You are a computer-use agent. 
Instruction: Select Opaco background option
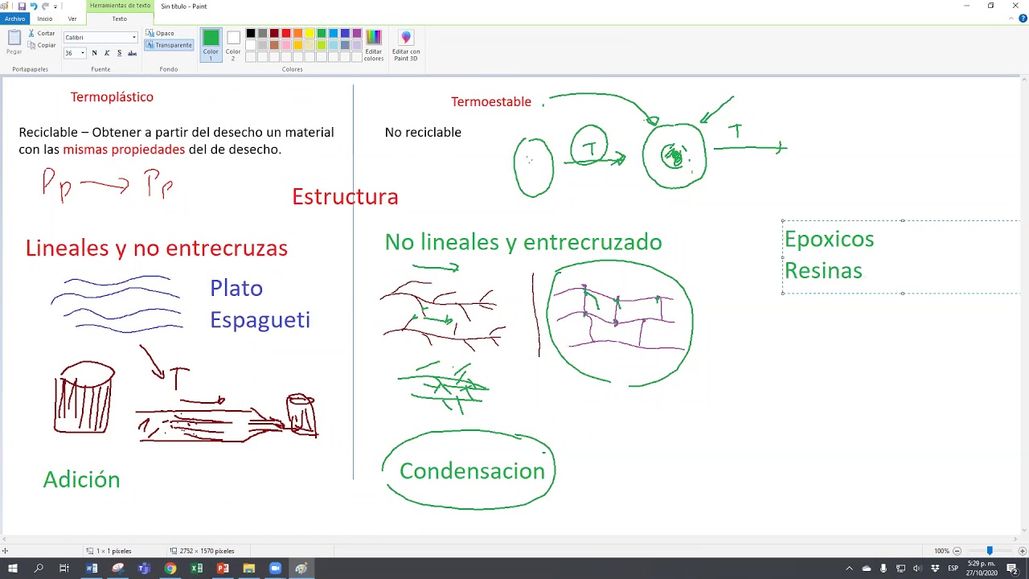coord(160,33)
